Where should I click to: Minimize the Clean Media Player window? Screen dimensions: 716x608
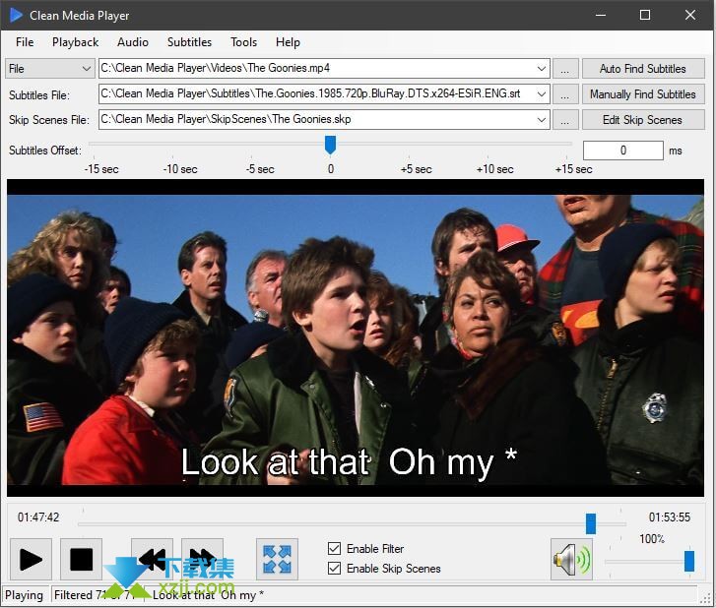(x=601, y=15)
